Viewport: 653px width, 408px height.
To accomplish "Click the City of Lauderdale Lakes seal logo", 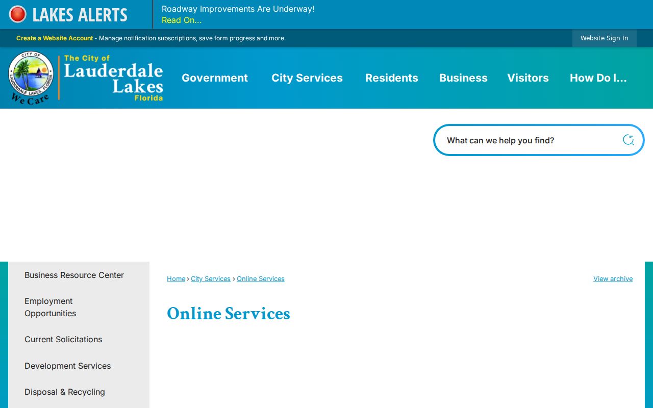I will tap(31, 78).
